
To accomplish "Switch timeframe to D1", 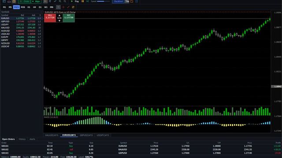I will [40, 7].
